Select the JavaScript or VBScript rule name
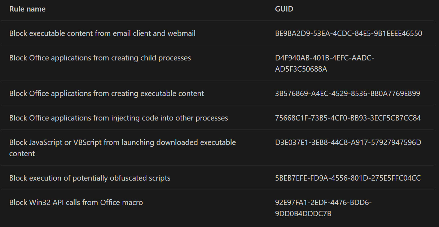 [x=122, y=142]
